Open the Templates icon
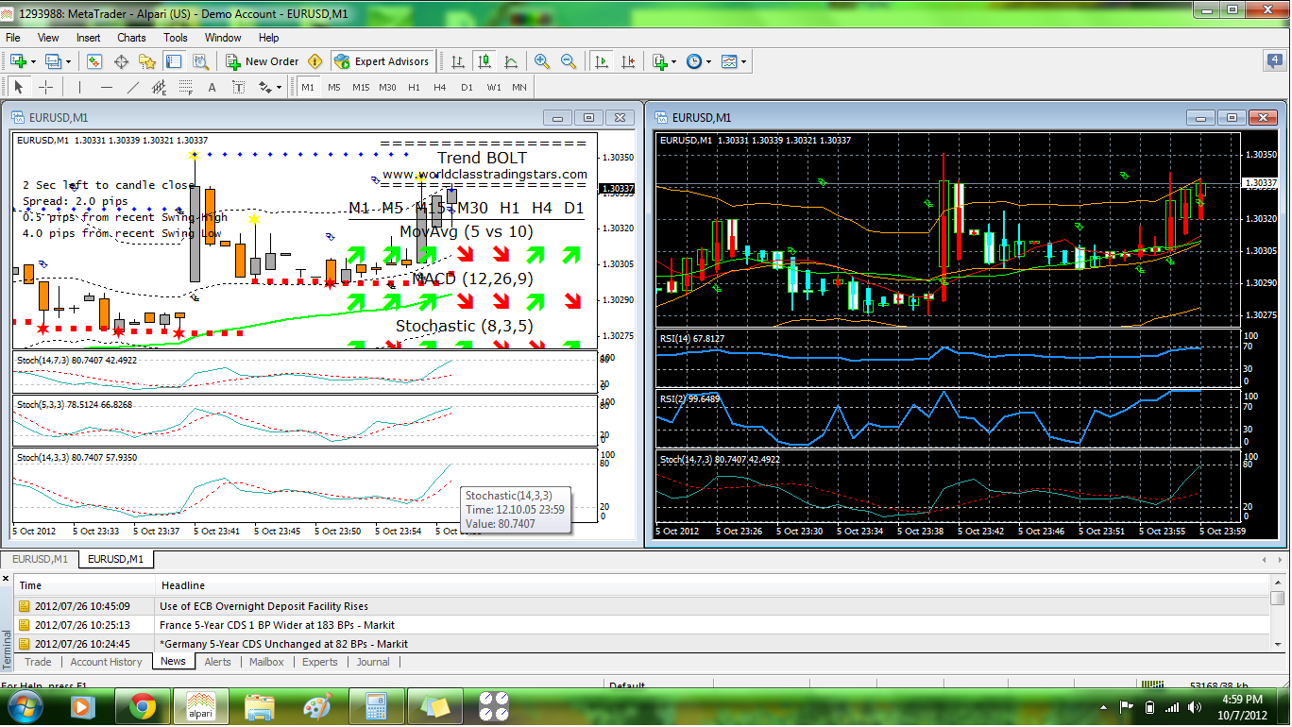 (730, 61)
